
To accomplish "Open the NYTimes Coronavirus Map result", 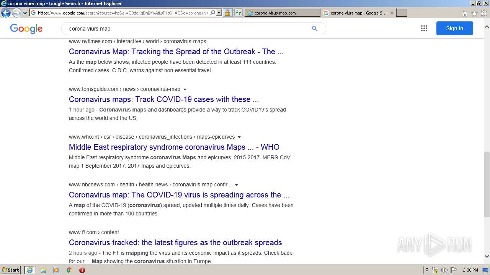I will point(176,52).
